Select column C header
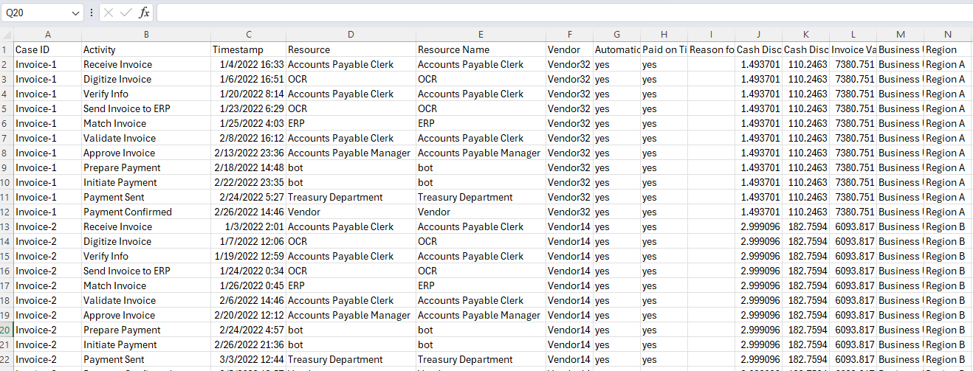This screenshot has height=371, width=973. (x=248, y=34)
